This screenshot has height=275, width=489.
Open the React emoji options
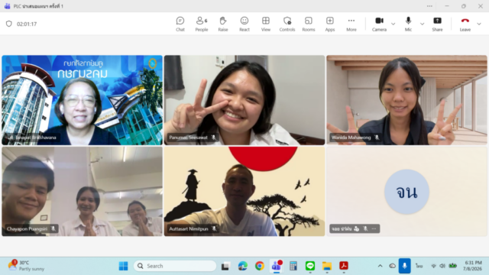[x=244, y=24]
